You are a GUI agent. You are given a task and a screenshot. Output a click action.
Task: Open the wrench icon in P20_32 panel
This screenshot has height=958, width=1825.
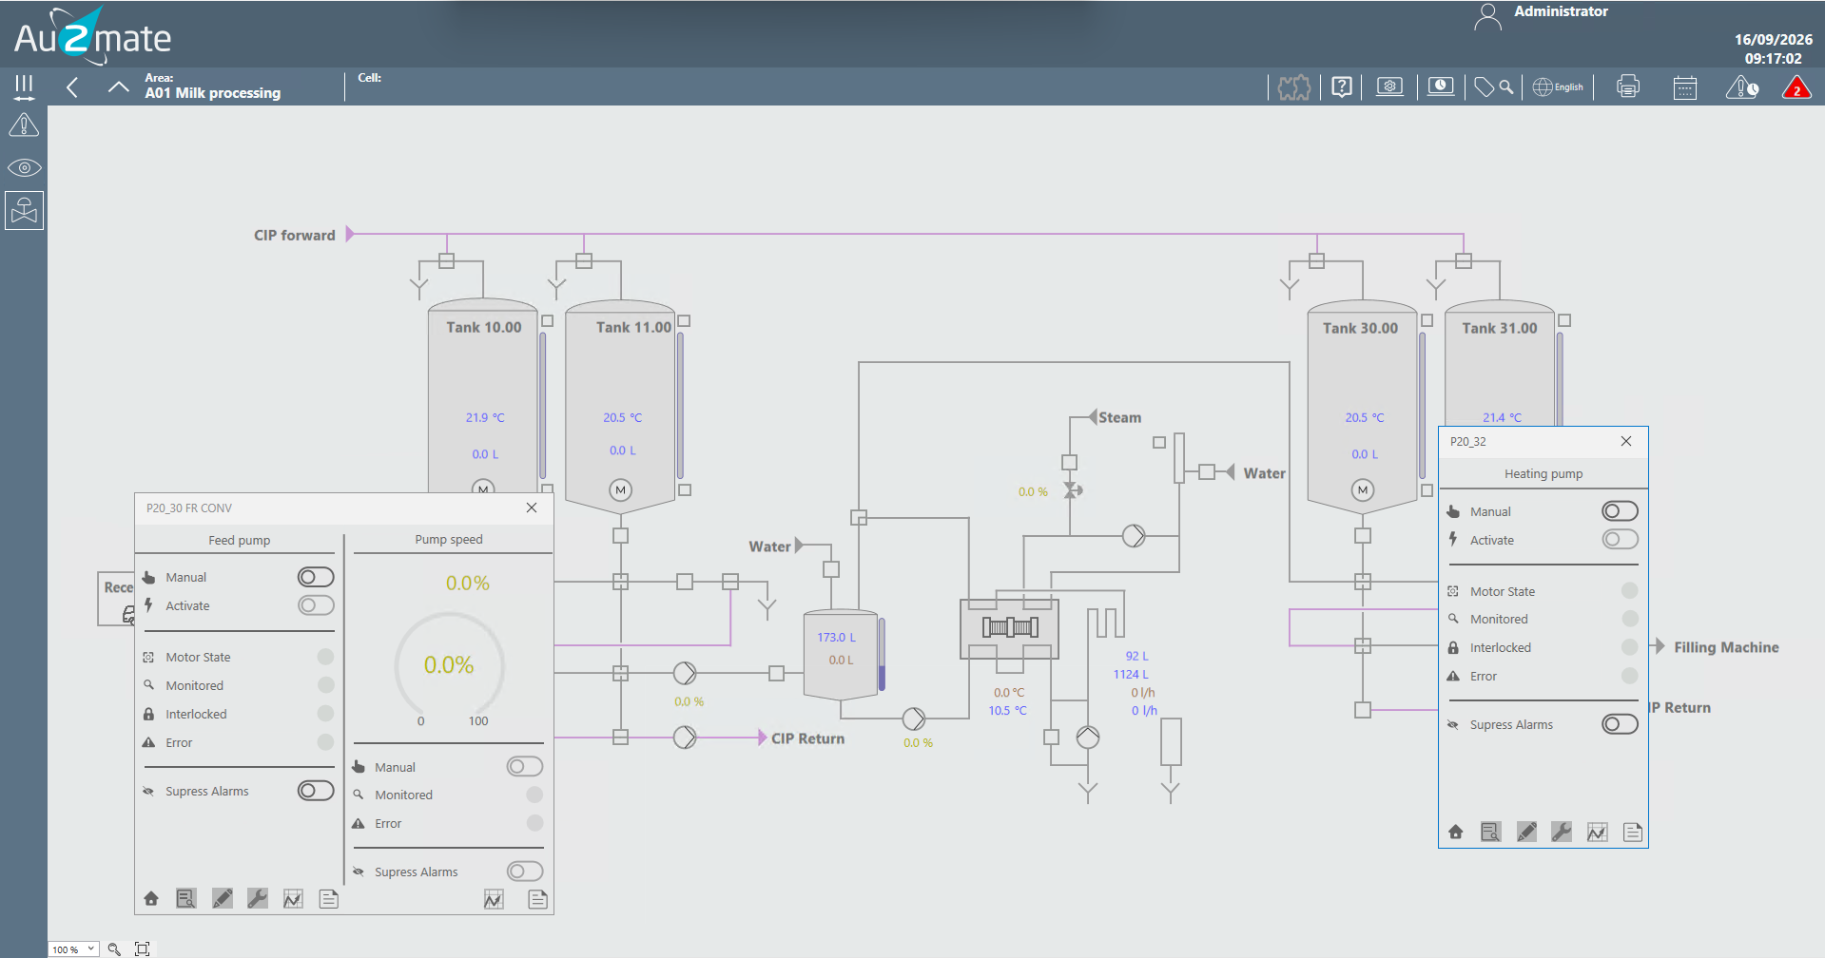pos(1562,833)
